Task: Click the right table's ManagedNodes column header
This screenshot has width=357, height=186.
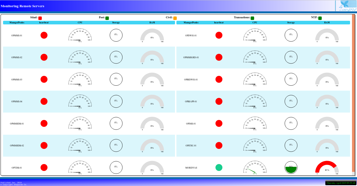Action: coord(191,22)
